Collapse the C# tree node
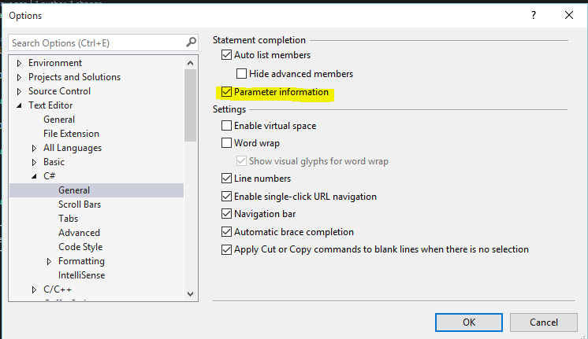Image resolution: width=588 pixels, height=339 pixels. coord(34,176)
